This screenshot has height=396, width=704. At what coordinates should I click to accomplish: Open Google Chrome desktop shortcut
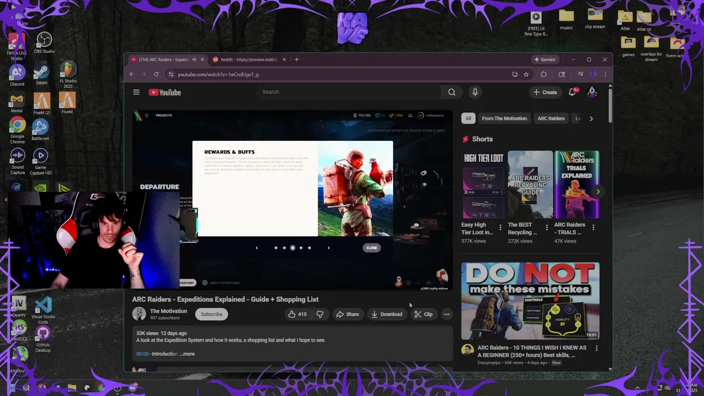click(x=17, y=131)
